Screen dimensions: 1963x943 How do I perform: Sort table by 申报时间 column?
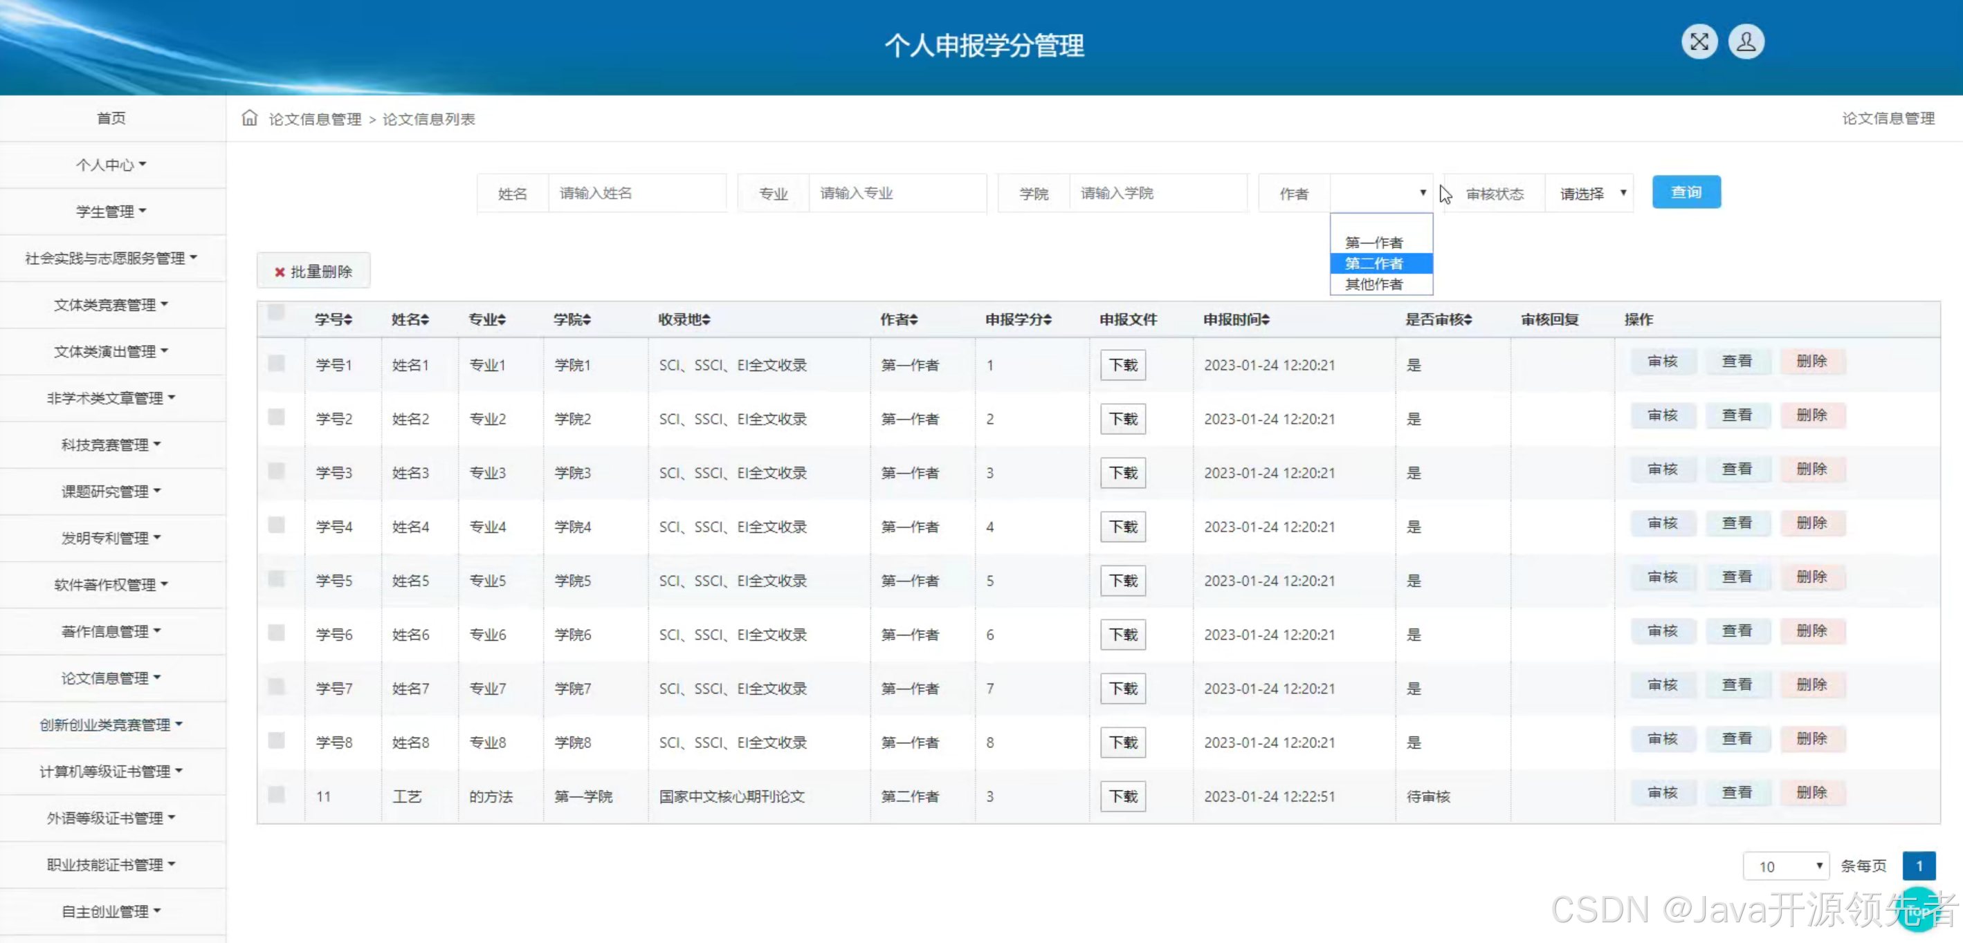(x=1236, y=319)
